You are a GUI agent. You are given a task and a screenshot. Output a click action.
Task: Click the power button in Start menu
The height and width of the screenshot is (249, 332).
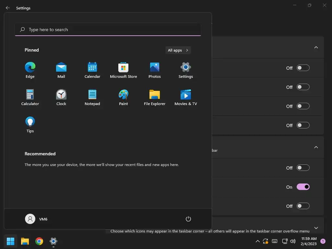188,219
